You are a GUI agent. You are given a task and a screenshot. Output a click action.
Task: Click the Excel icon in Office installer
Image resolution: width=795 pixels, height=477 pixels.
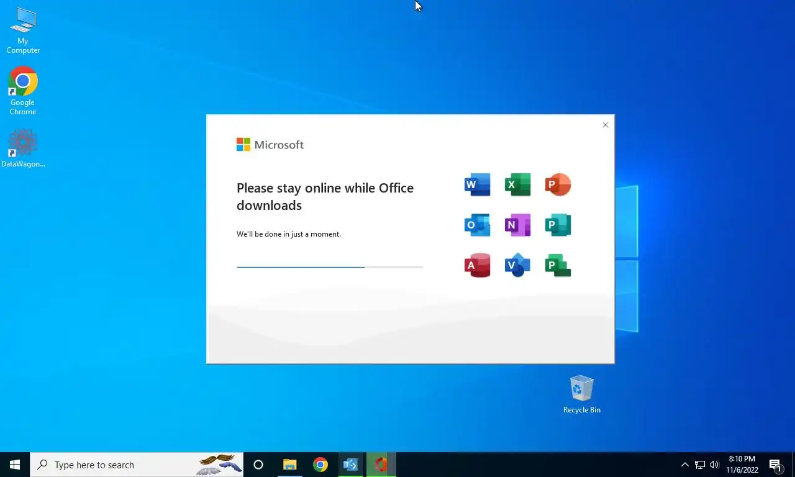517,184
